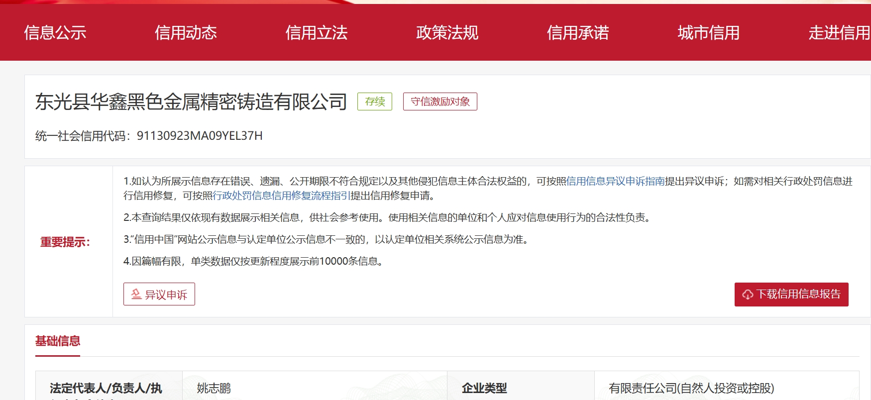
Task: Open the 信用立法 navigation item
Action: 317,33
